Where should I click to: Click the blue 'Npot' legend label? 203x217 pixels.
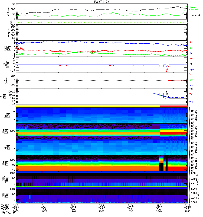click(192, 69)
